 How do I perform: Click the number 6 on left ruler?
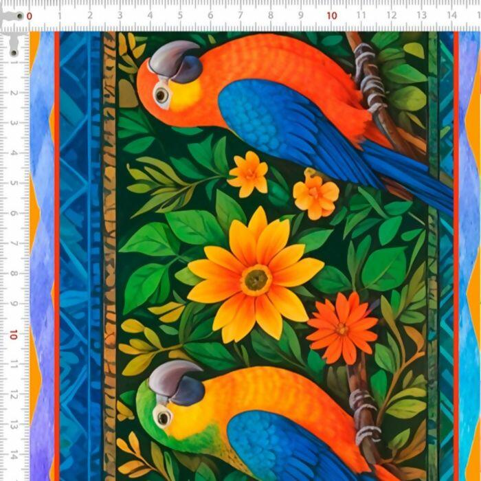pyautogui.click(x=14, y=213)
